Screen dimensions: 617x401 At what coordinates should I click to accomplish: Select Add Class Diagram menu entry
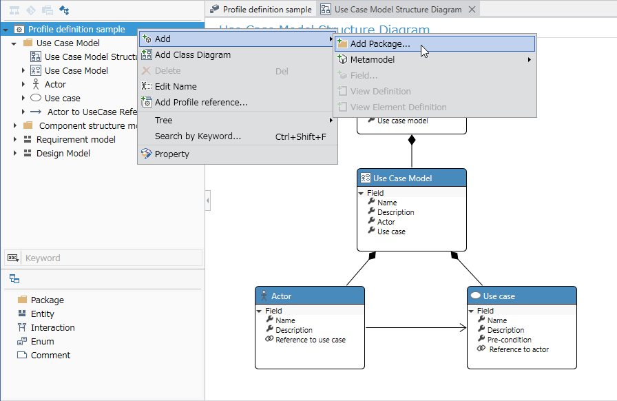tap(238, 54)
